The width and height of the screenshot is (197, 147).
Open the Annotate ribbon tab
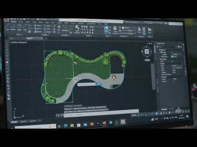[28, 22]
